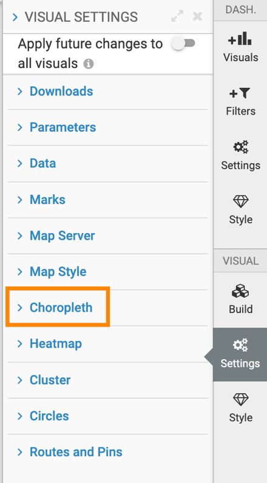The image size is (267, 483).
Task: Open the dashboard Style diamond icon
Action: click(x=240, y=201)
